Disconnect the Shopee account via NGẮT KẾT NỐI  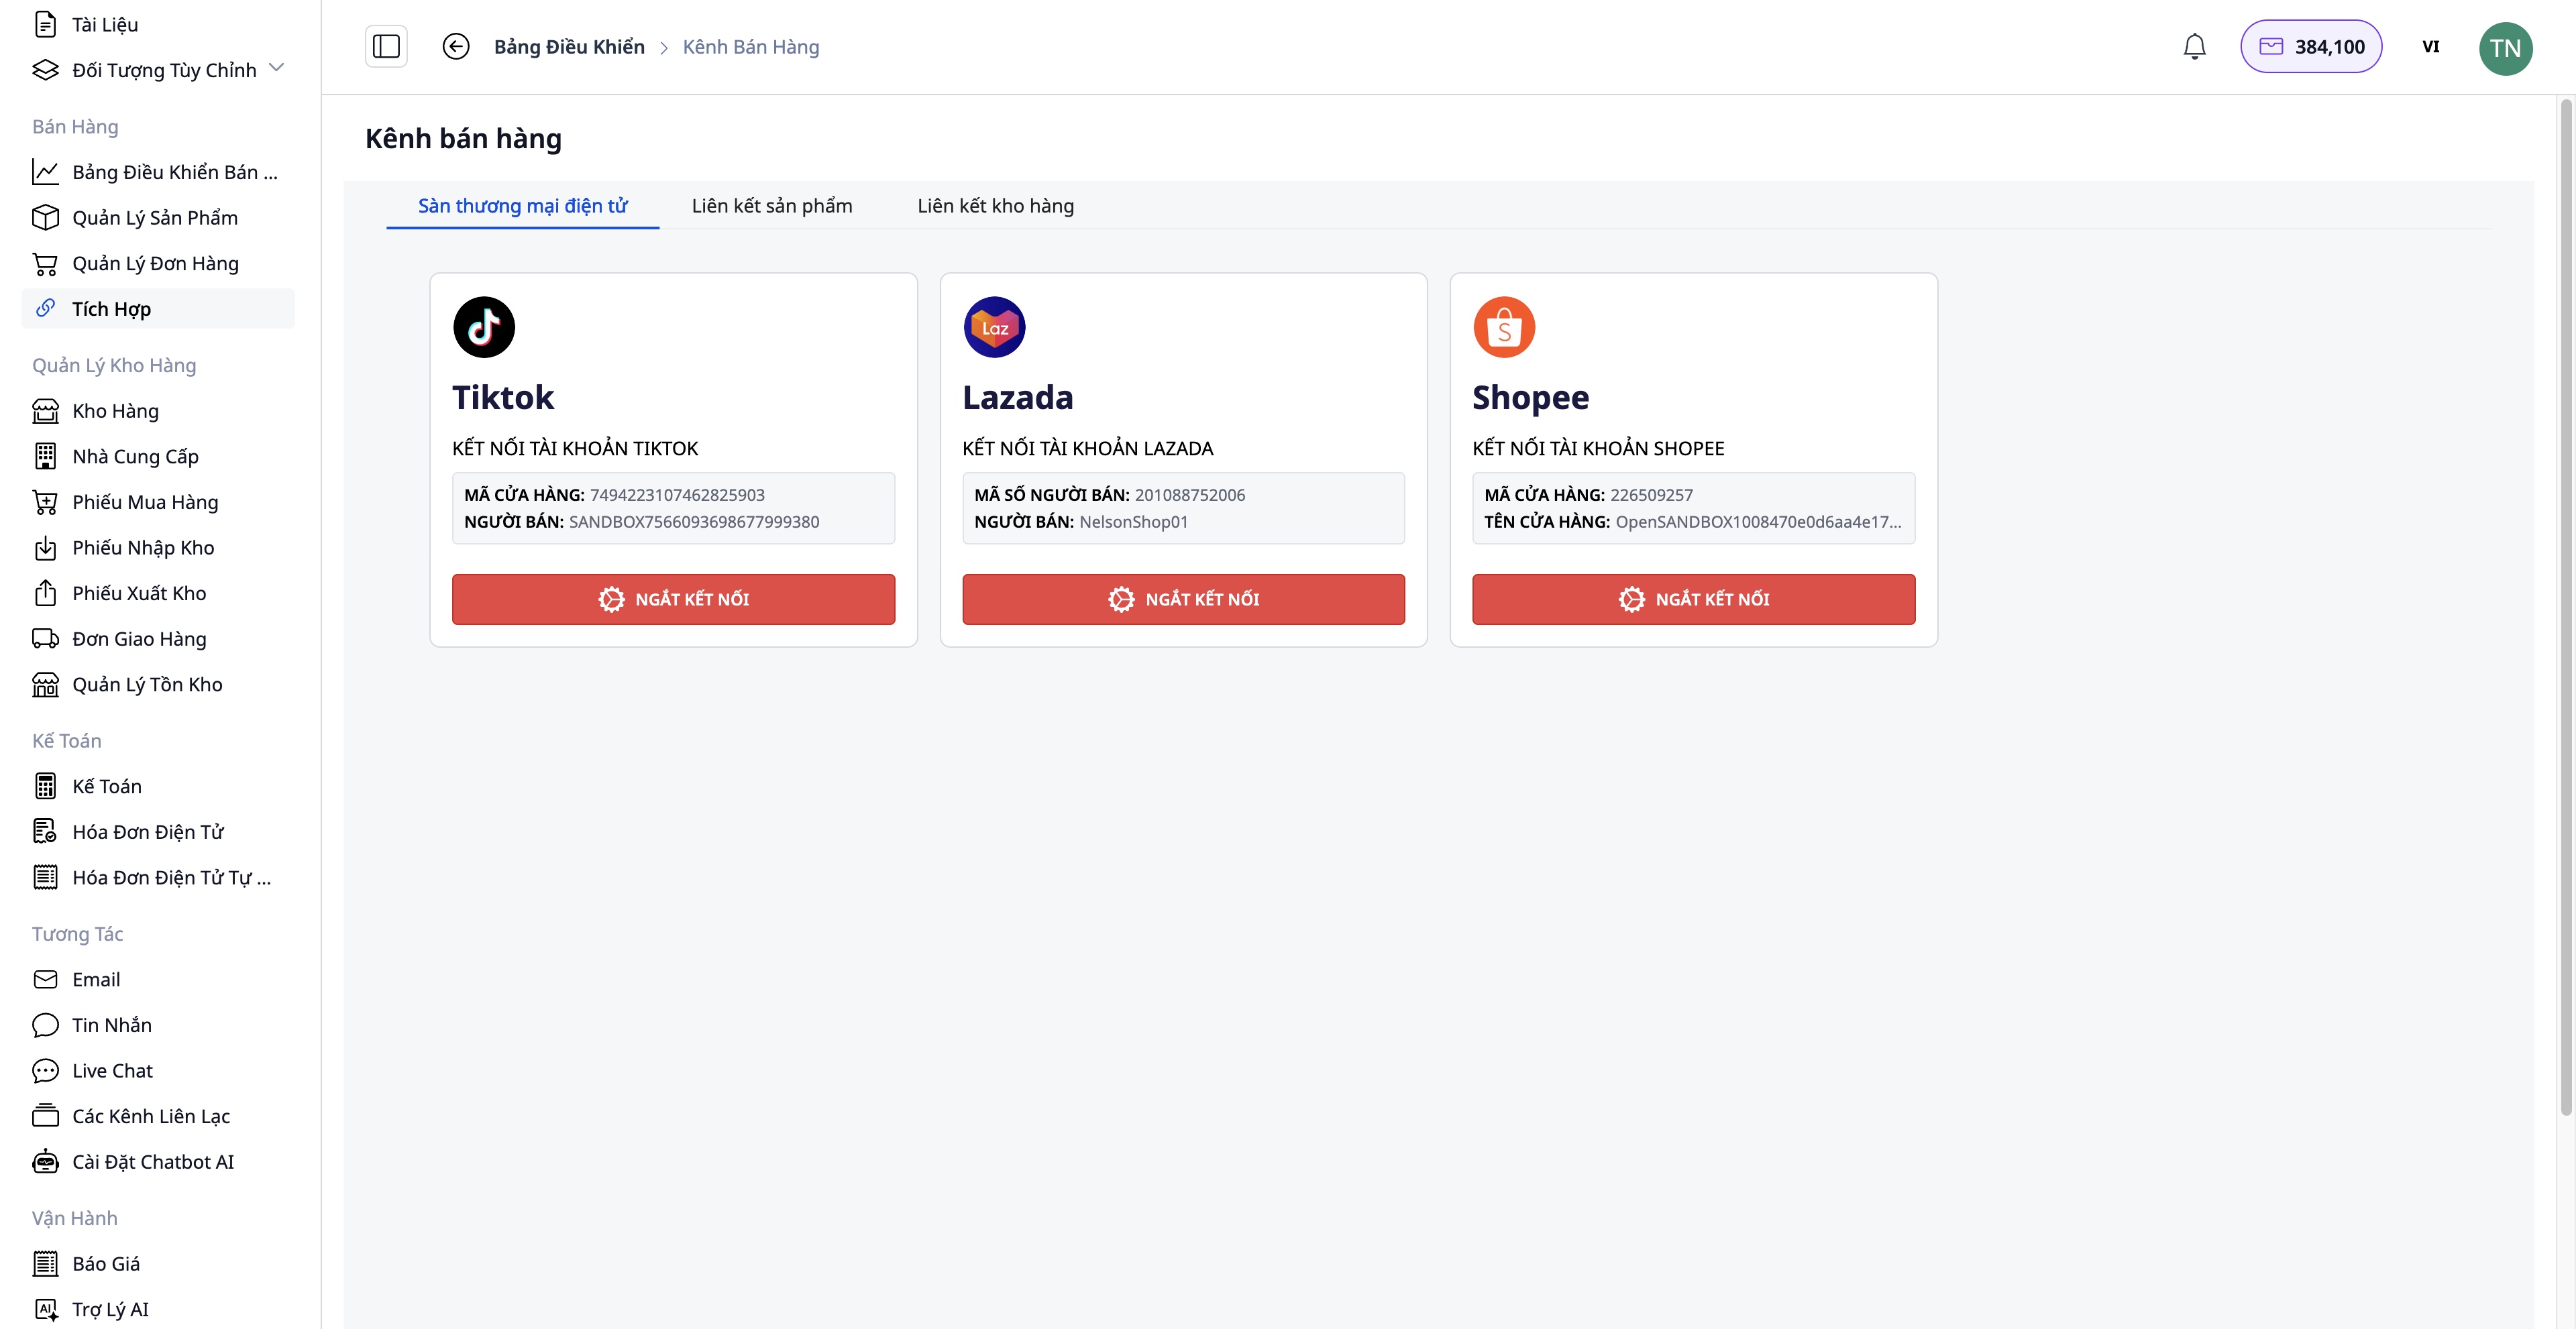point(1693,599)
